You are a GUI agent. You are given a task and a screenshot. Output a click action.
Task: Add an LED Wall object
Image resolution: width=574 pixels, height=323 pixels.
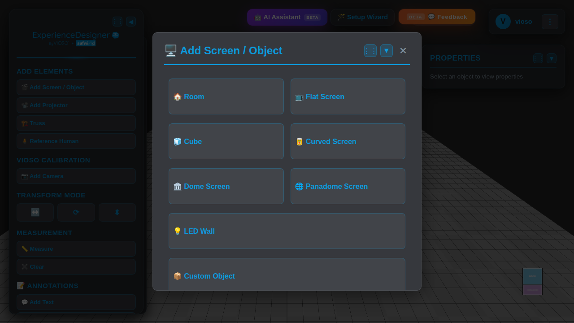(x=287, y=231)
